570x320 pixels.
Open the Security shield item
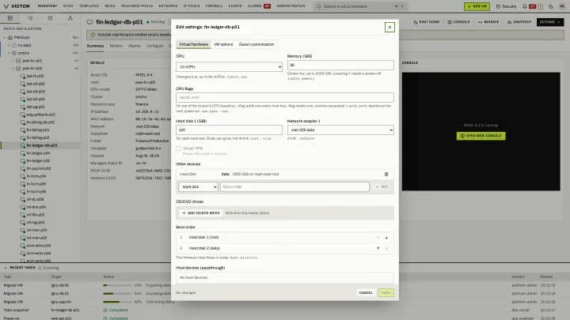pos(506,6)
